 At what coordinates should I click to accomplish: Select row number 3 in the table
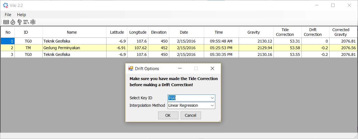8,54
